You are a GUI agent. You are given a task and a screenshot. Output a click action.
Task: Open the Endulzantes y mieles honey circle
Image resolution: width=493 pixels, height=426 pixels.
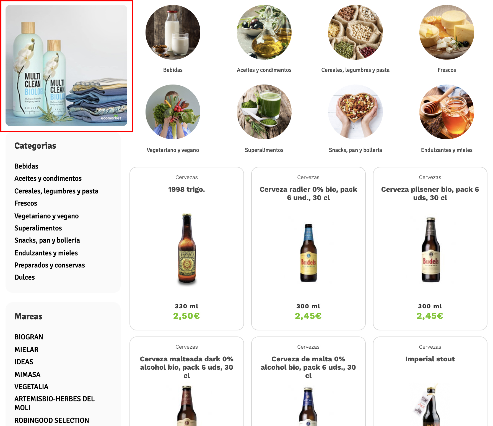447,112
